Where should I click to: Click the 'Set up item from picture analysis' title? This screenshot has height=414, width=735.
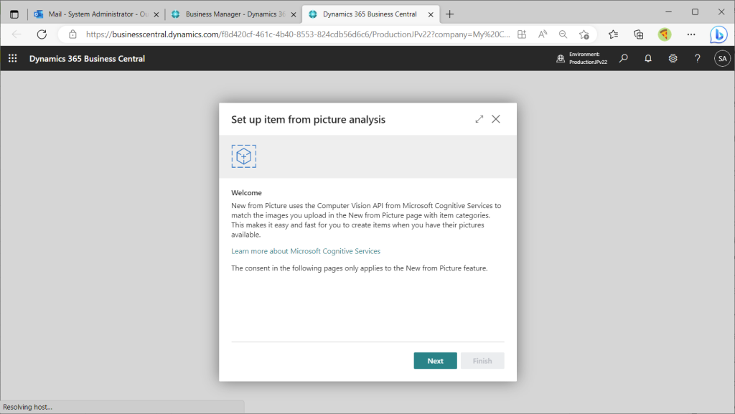[x=308, y=119]
